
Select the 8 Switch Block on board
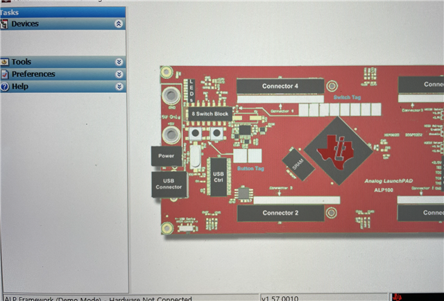[x=210, y=114]
